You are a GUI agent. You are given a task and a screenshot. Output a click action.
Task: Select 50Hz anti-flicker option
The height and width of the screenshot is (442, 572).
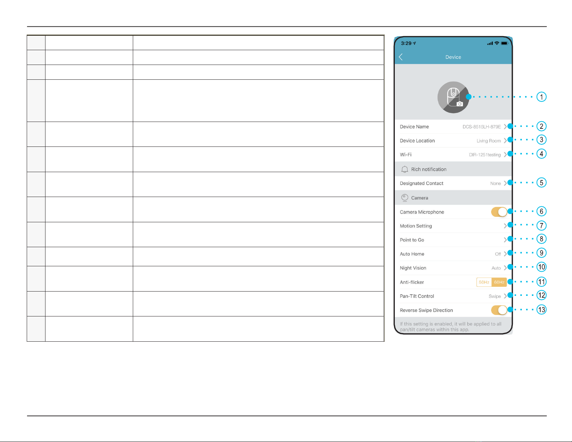pos(484,282)
